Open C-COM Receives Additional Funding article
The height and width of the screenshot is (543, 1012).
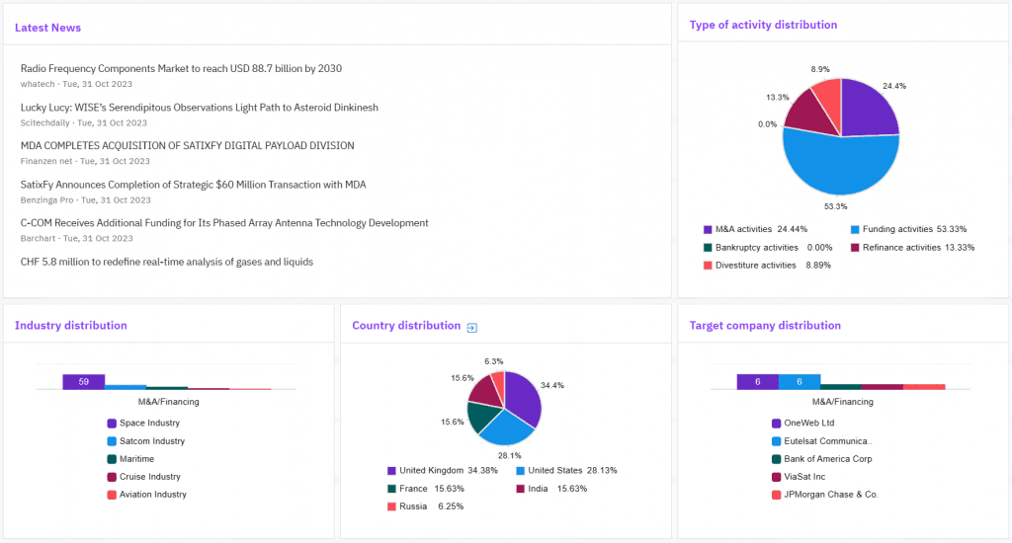point(224,223)
